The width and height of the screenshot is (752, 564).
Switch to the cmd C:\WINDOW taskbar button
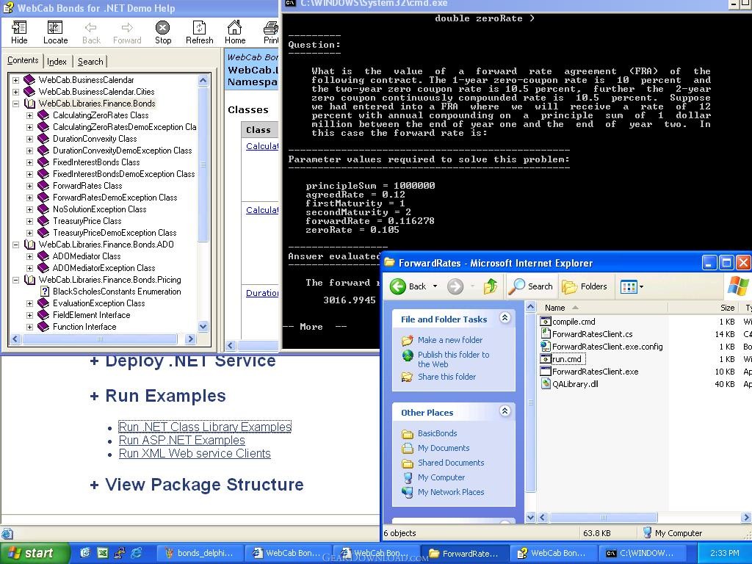[642, 554]
